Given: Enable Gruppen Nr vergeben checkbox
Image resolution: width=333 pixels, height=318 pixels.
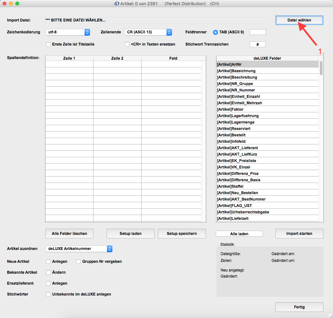Looking at the screenshot, I should [x=78, y=262].
